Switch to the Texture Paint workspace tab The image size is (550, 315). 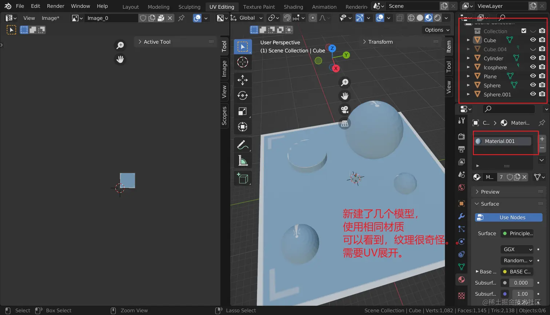[x=259, y=7]
